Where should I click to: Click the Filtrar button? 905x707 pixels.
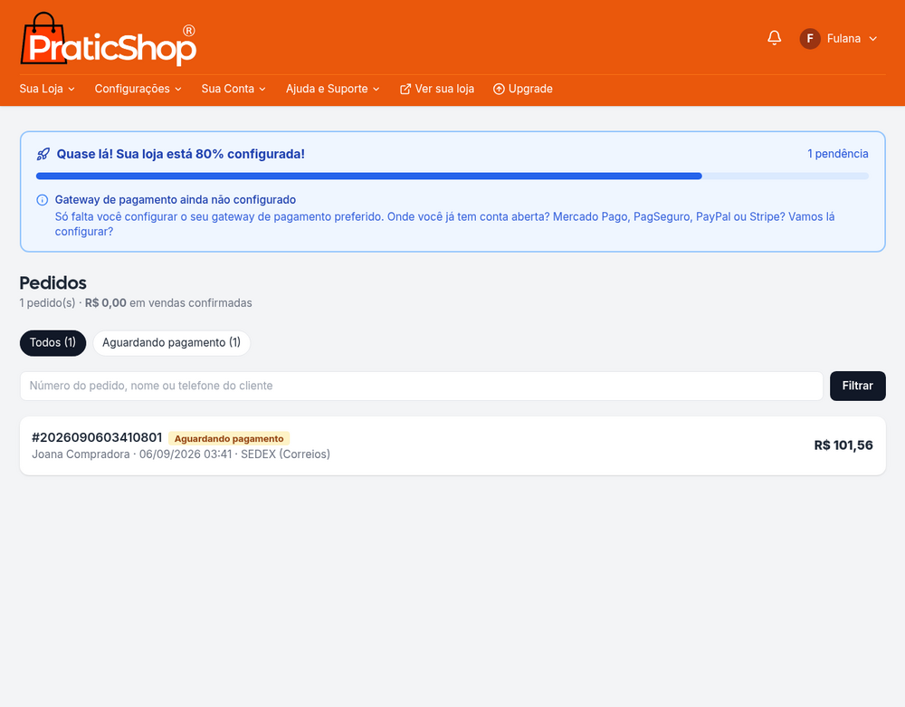click(x=857, y=386)
